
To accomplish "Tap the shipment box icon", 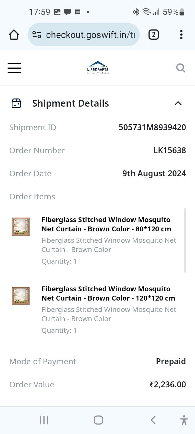I will pyautogui.click(x=16, y=103).
